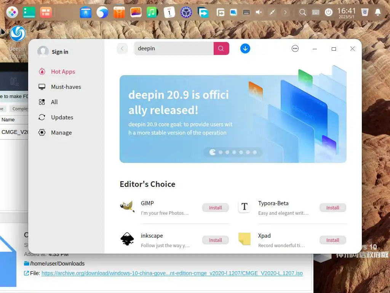Open the file manager in the dock

[86, 12]
